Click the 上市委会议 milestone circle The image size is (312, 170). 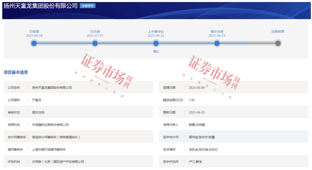point(156,44)
